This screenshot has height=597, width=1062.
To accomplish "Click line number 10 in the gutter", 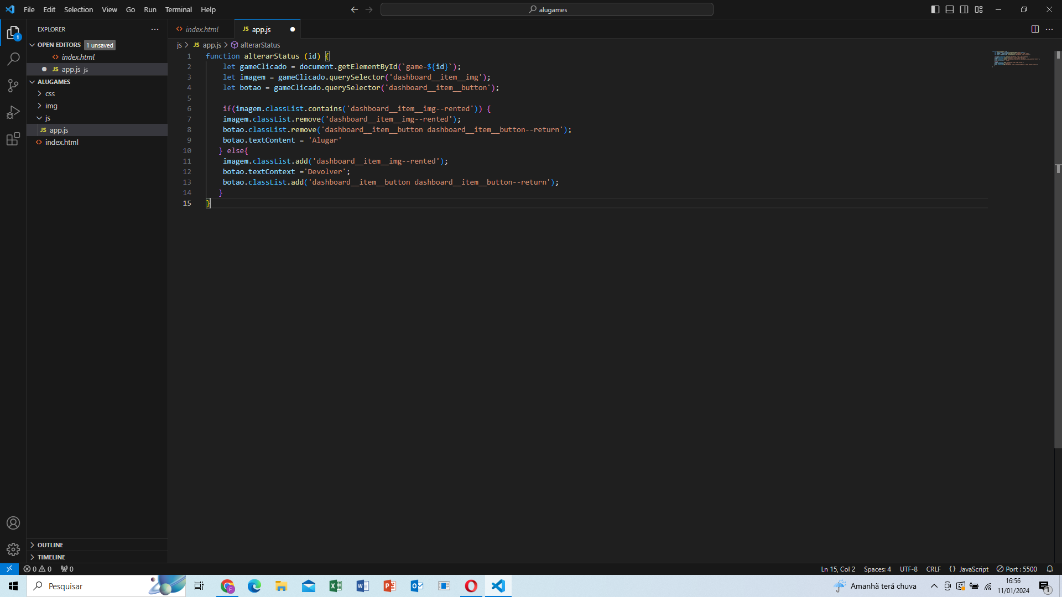I will (x=187, y=150).
